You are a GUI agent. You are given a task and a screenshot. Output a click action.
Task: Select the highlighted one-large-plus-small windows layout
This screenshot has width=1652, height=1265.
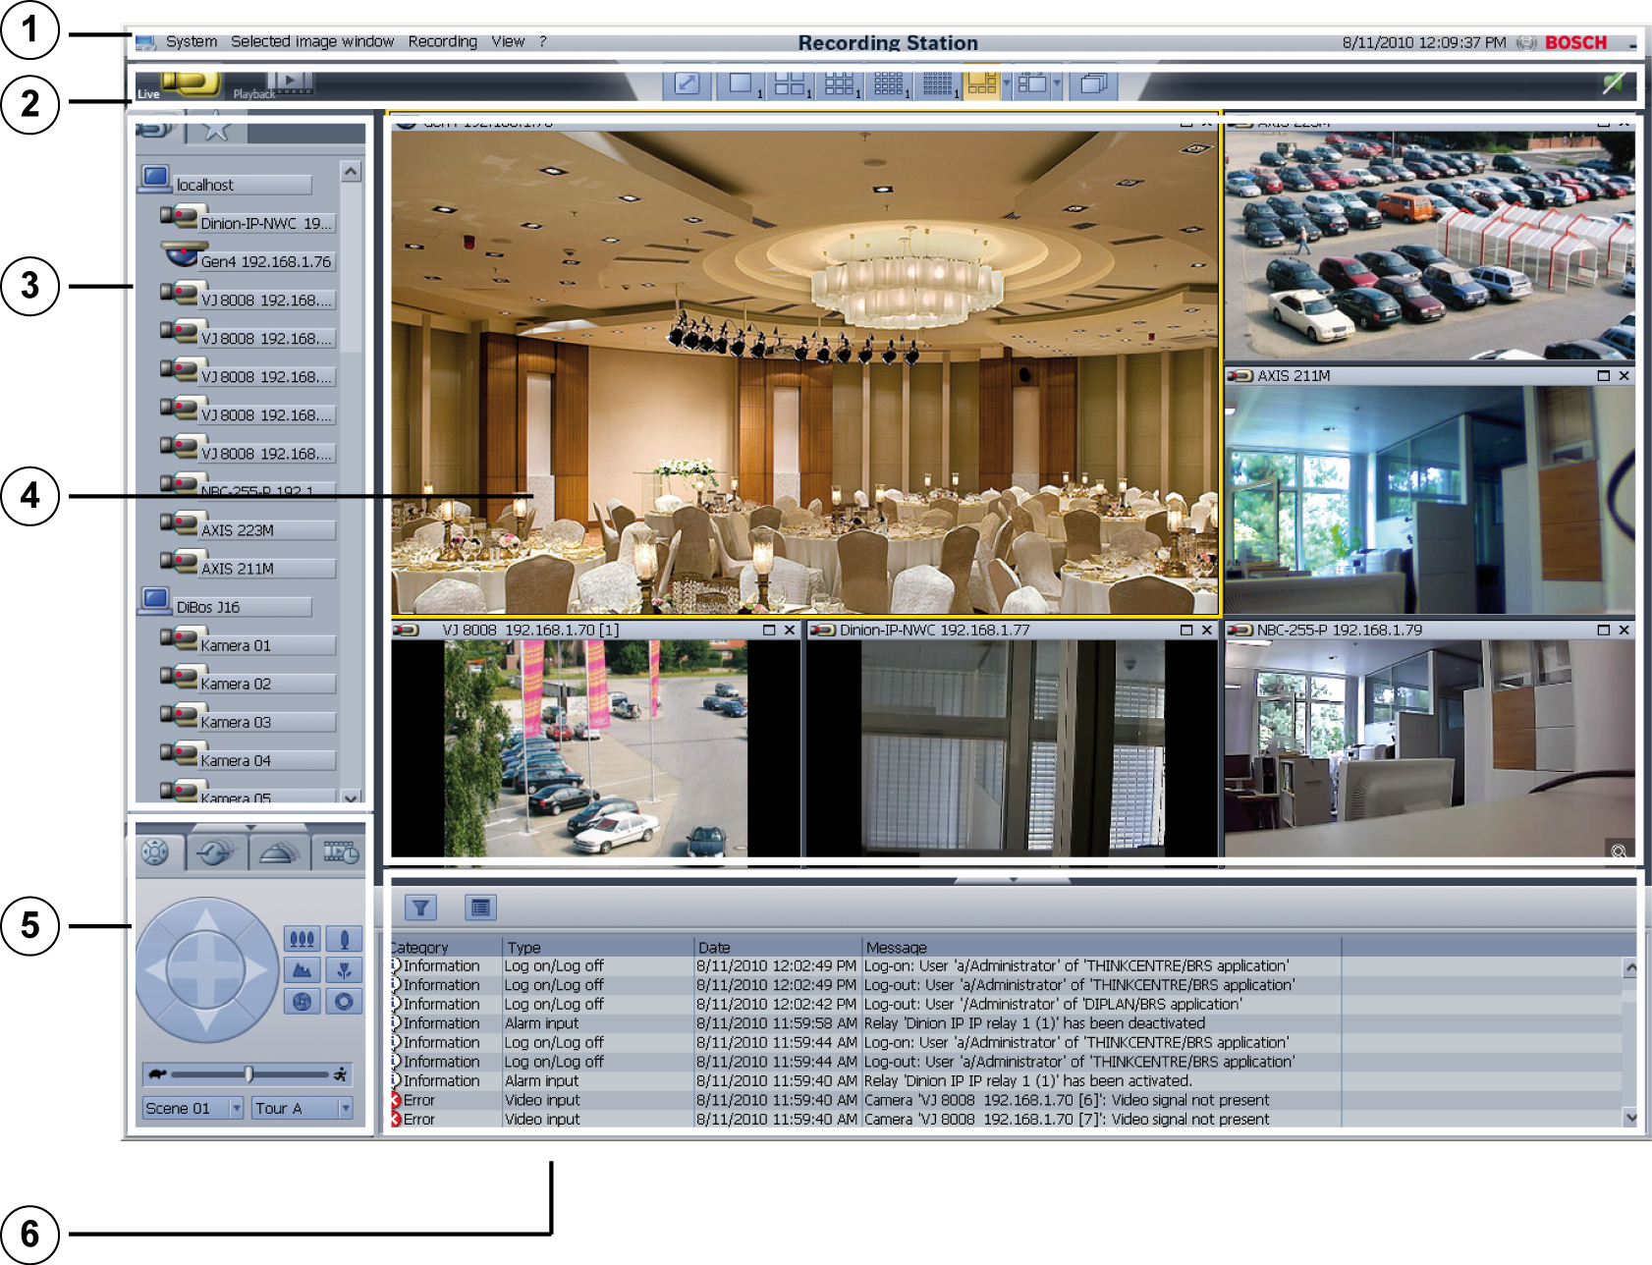982,84
